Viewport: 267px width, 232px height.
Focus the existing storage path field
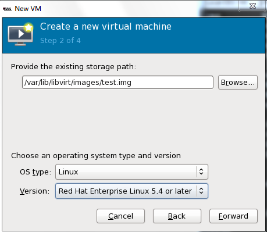(118, 83)
